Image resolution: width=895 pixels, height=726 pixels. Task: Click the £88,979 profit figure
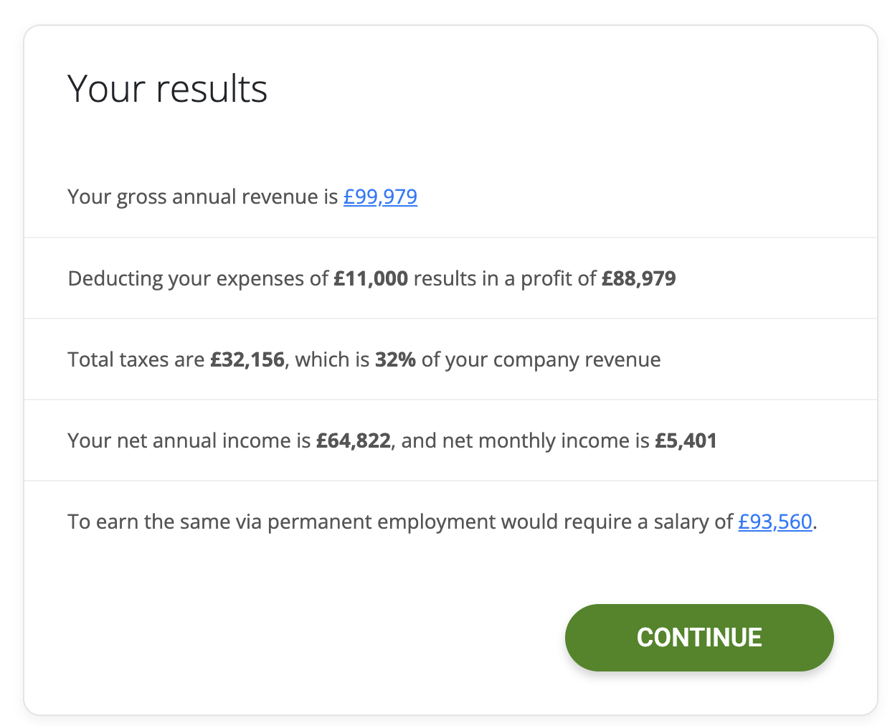click(638, 278)
